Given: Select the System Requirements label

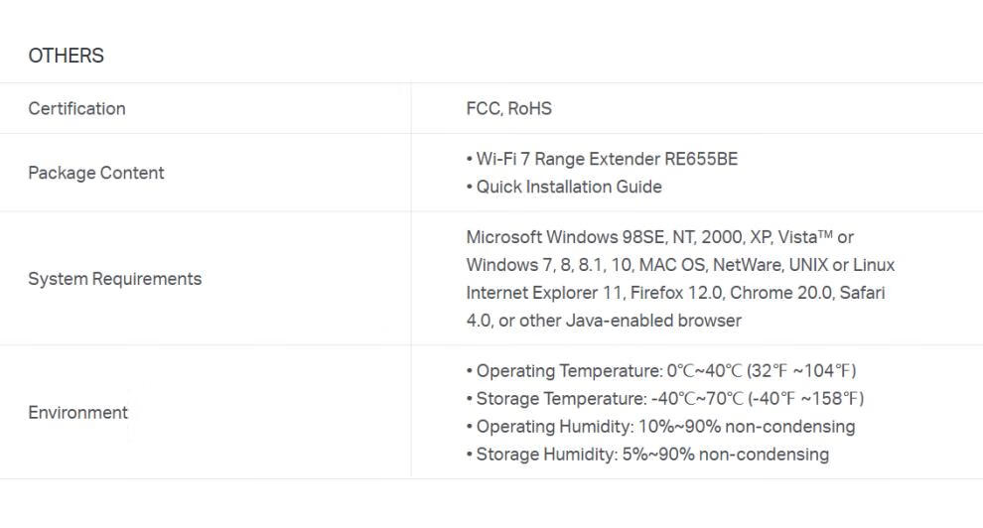Looking at the screenshot, I should click(115, 279).
